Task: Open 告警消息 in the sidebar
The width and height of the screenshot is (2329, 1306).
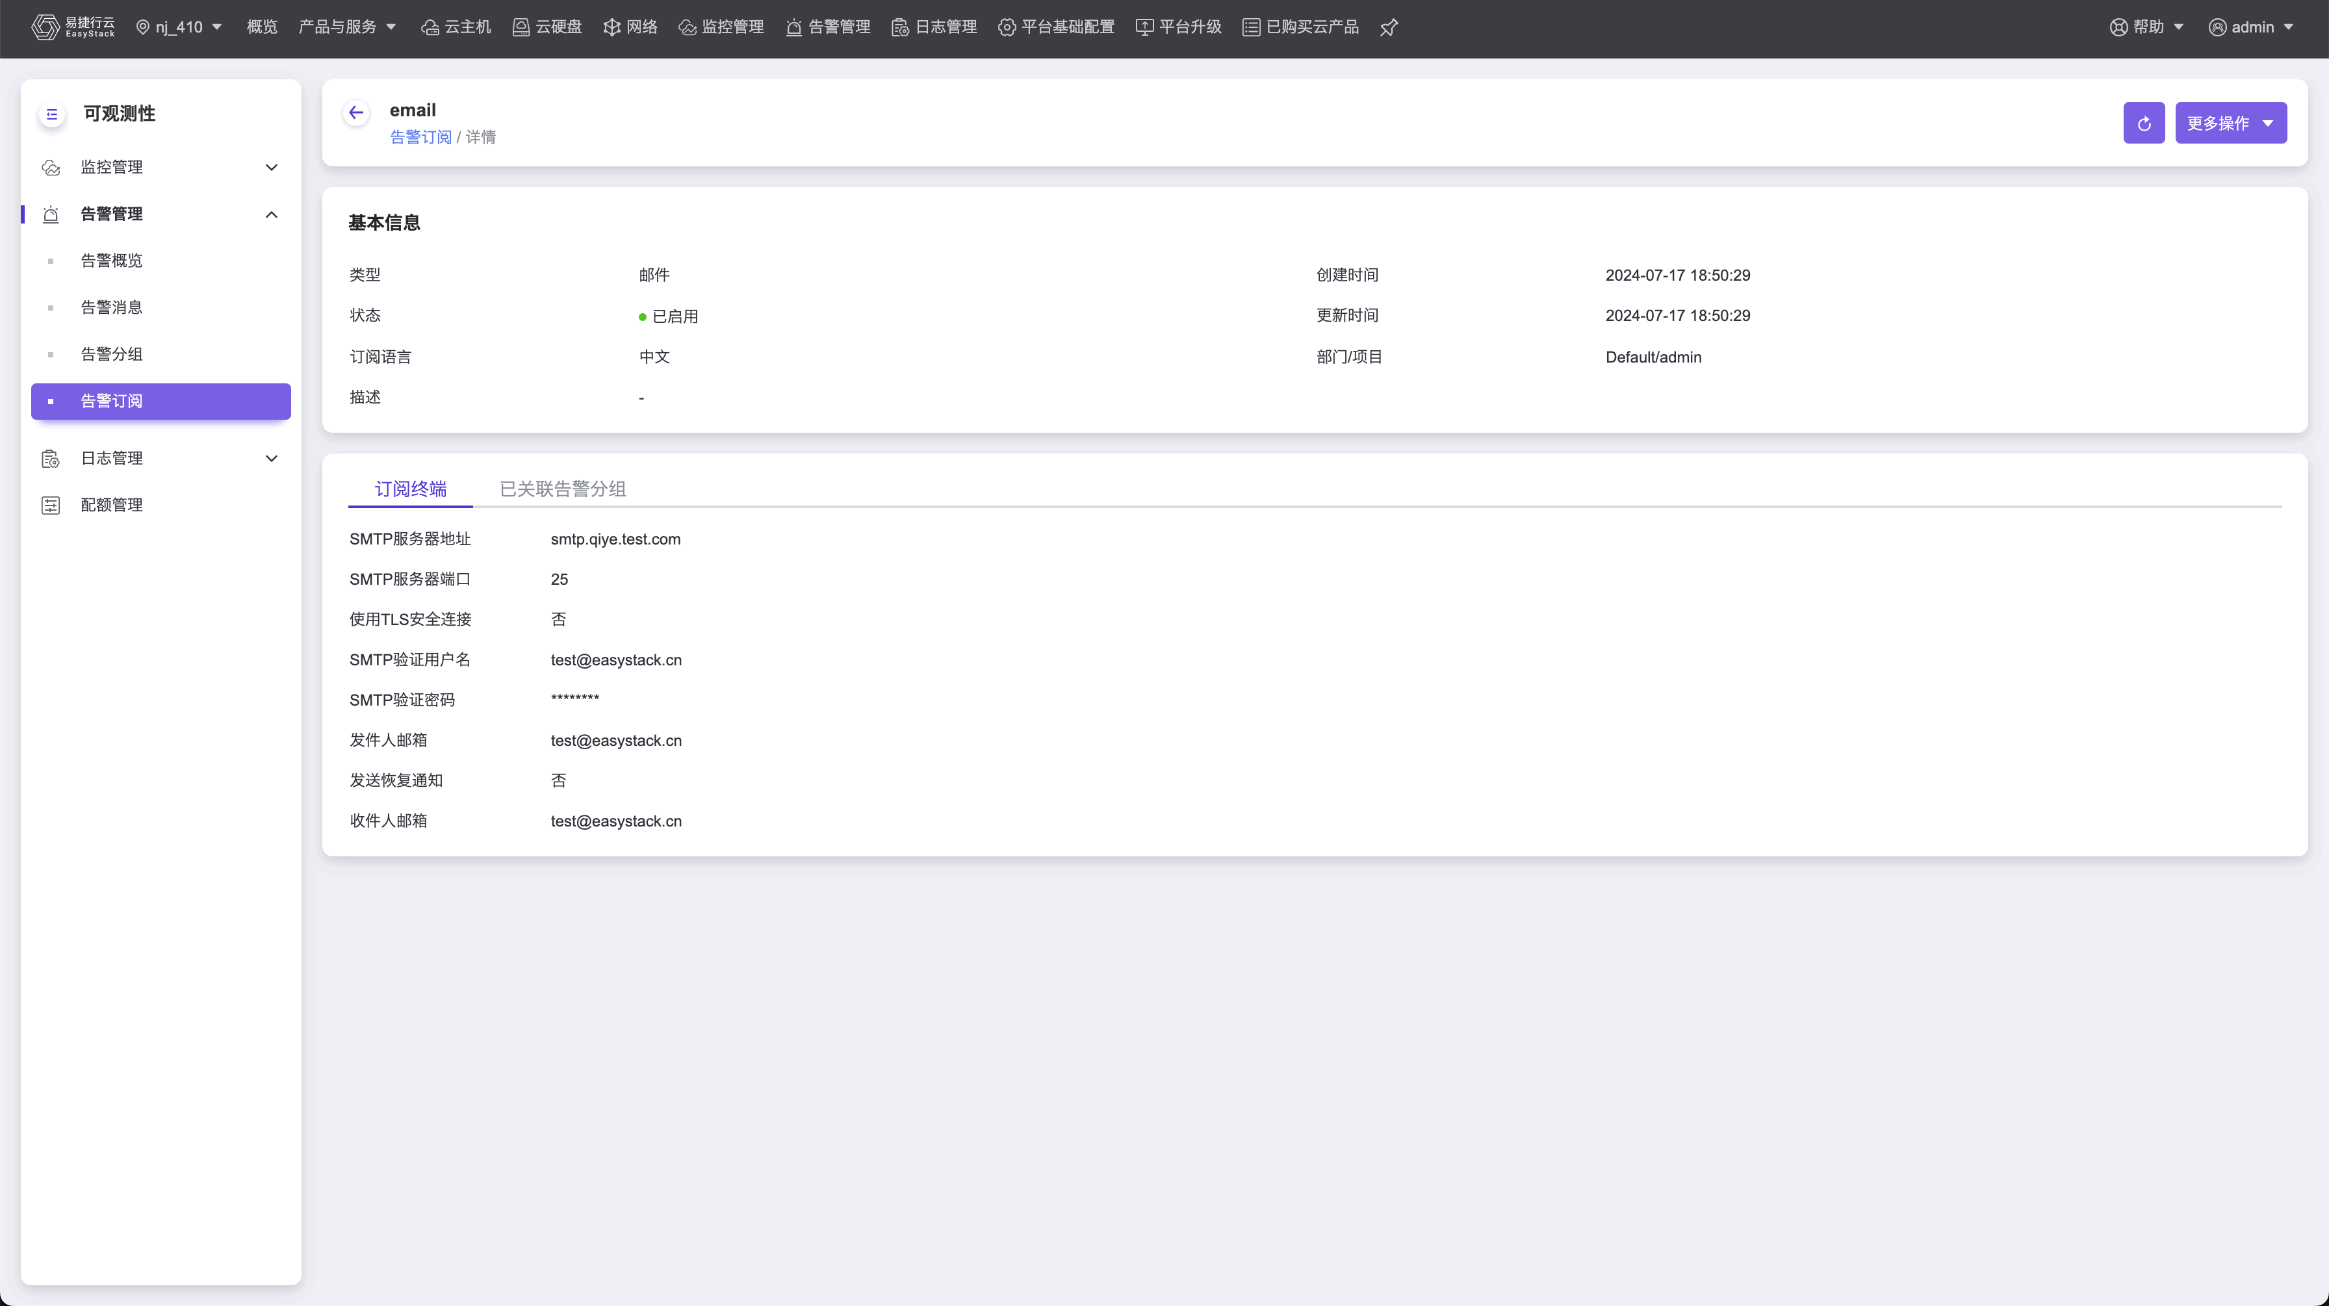Action: [x=111, y=307]
